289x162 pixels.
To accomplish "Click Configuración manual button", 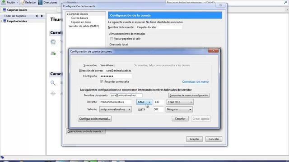I will [x=94, y=119].
